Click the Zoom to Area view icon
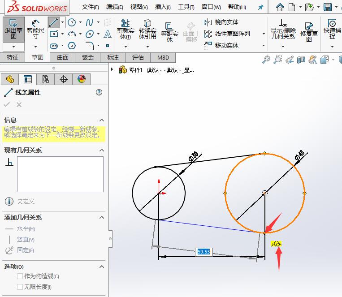 tap(278, 60)
